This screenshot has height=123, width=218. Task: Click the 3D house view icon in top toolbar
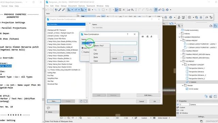(163, 10)
